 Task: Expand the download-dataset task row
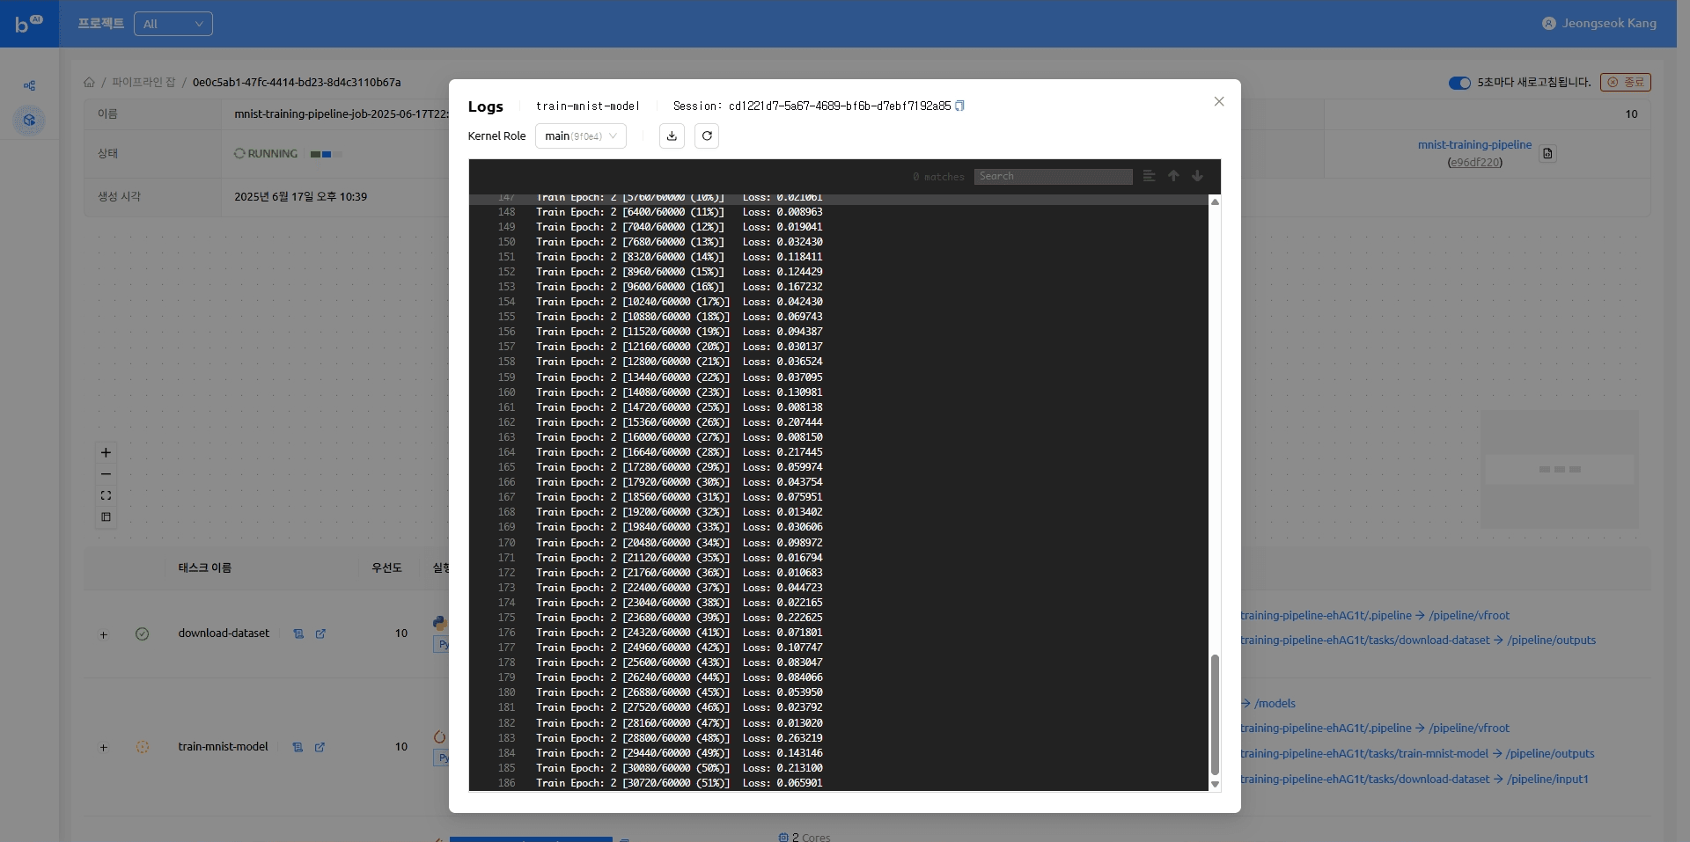[103, 634]
